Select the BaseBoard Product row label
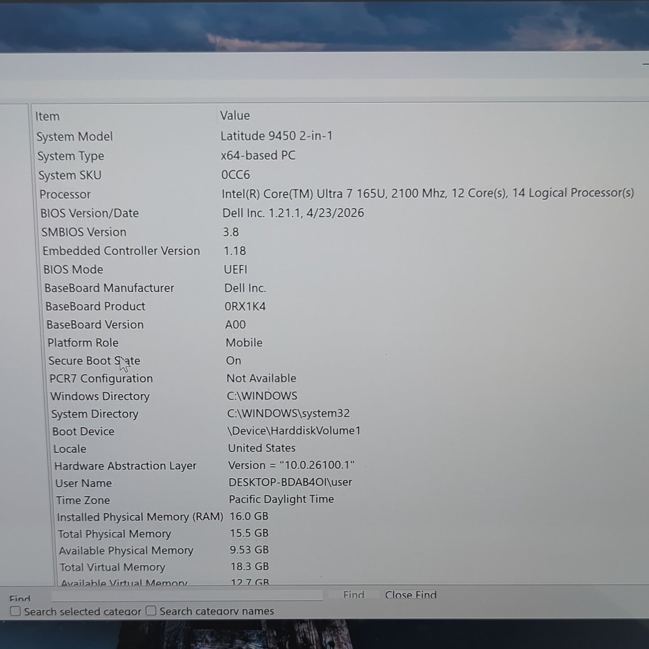This screenshot has height=649, width=649. click(x=95, y=306)
